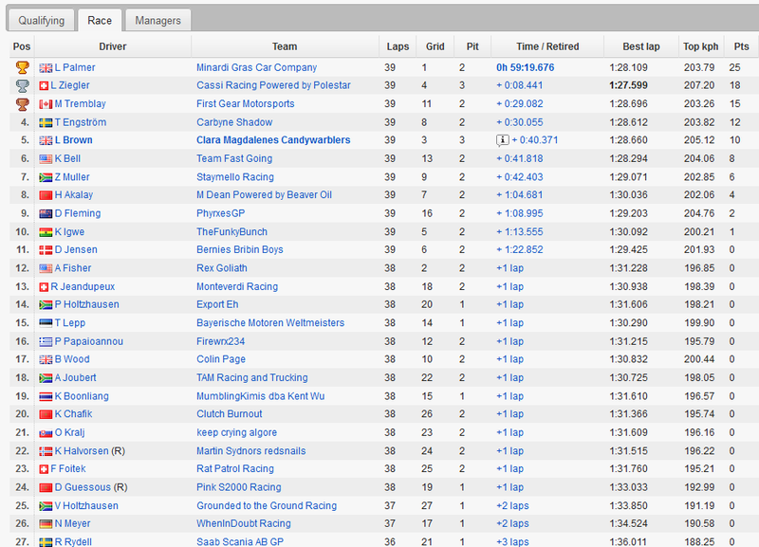Open the WhenInDoubt Racing team link
Screen dimensions: 759x547
[x=244, y=523]
